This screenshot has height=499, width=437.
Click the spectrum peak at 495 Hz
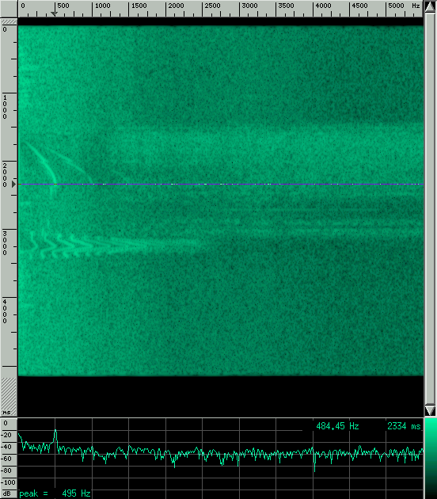[x=55, y=431]
